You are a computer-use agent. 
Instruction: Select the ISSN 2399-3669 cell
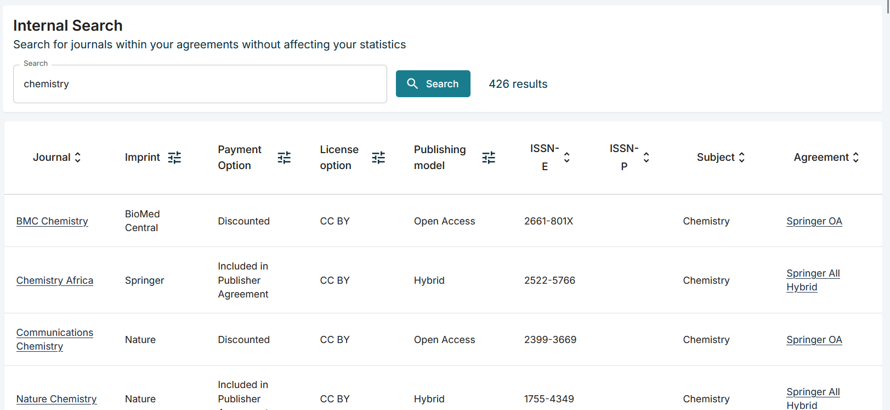[x=550, y=340]
